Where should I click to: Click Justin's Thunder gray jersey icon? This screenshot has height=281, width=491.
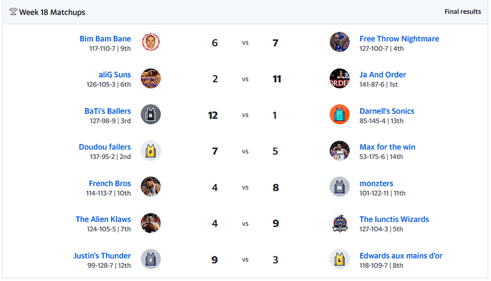151,259
